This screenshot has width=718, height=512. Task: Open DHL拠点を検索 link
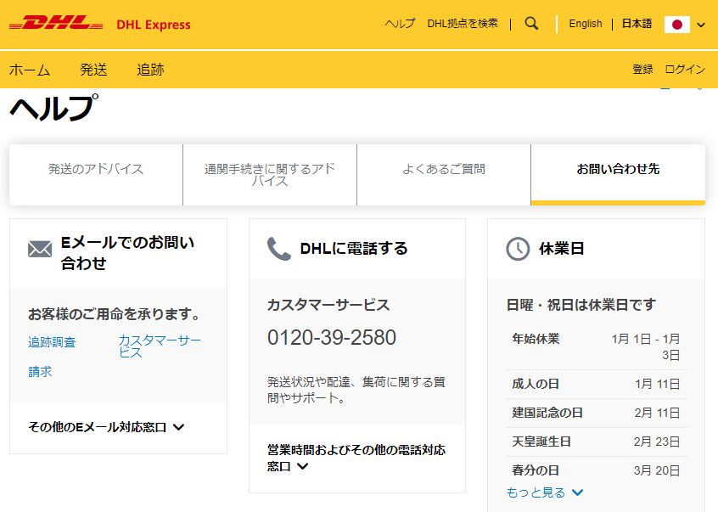click(x=463, y=24)
